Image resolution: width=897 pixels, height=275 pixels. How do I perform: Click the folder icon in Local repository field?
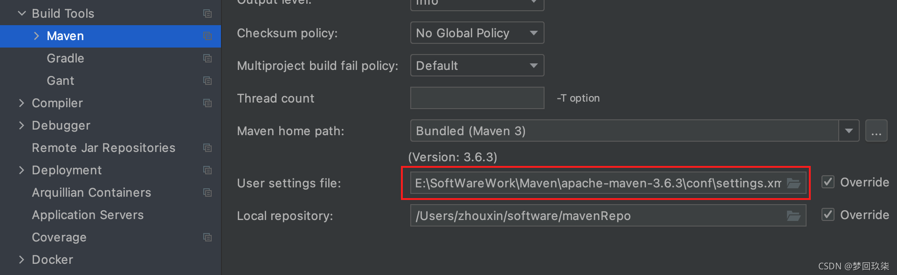(793, 216)
